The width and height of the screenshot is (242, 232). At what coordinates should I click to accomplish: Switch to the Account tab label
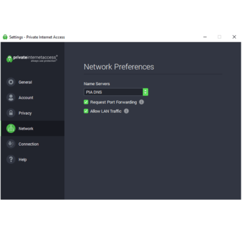point(26,98)
